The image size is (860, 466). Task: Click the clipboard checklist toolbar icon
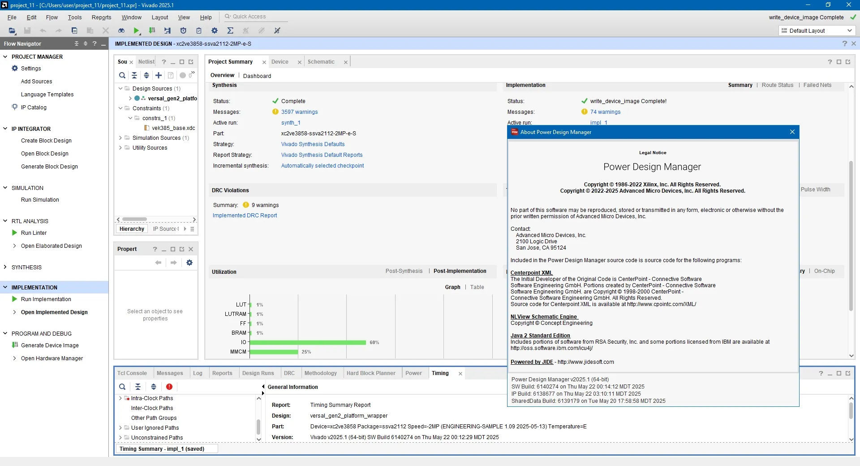[199, 30]
